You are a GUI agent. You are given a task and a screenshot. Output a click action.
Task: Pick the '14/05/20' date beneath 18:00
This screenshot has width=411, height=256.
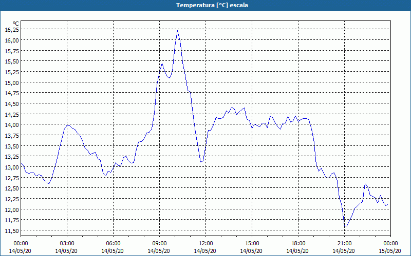click(x=297, y=251)
